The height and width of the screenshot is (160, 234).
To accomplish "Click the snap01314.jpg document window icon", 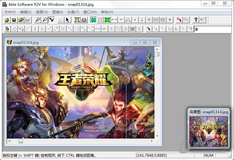I will point(9,42).
